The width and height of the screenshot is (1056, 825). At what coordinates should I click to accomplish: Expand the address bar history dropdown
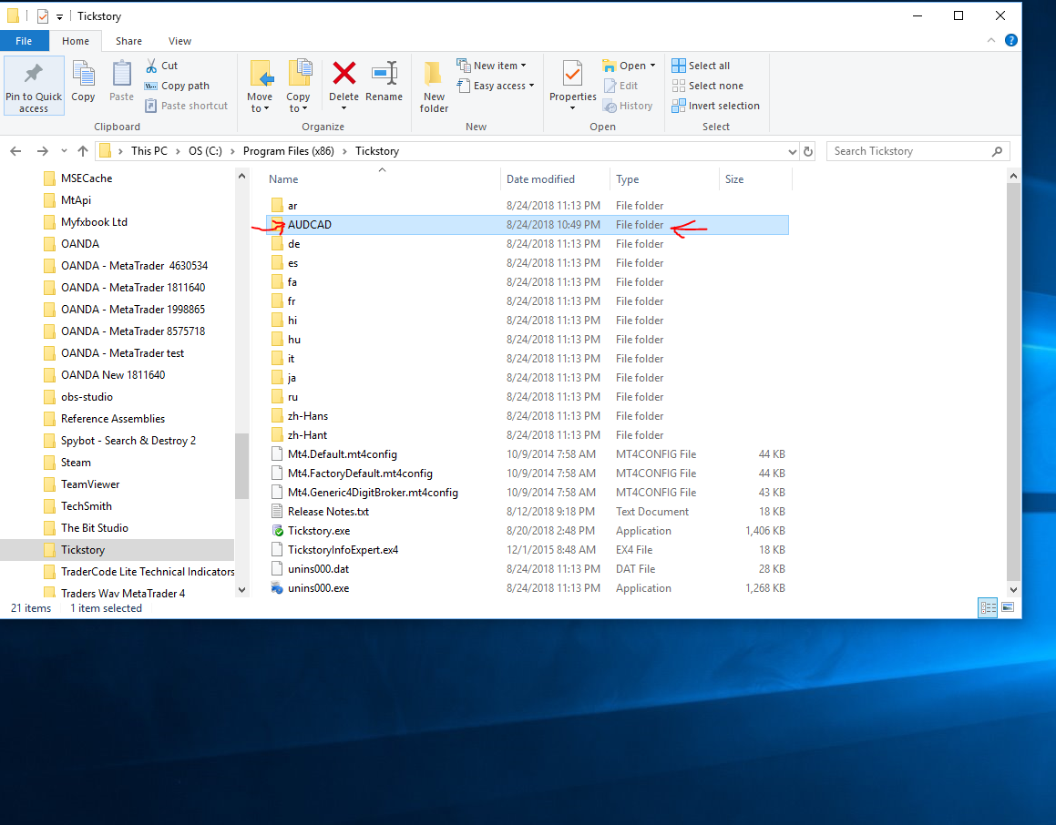(792, 151)
